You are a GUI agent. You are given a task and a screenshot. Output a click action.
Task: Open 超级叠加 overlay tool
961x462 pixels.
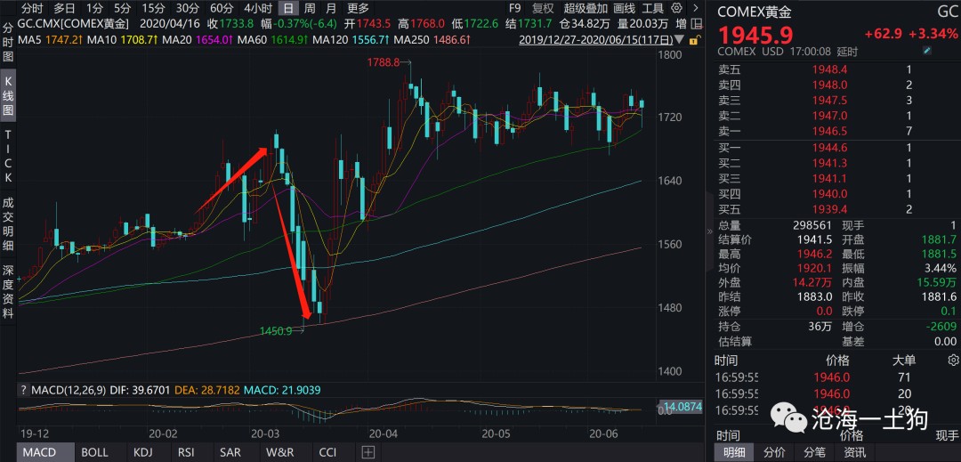[585, 8]
